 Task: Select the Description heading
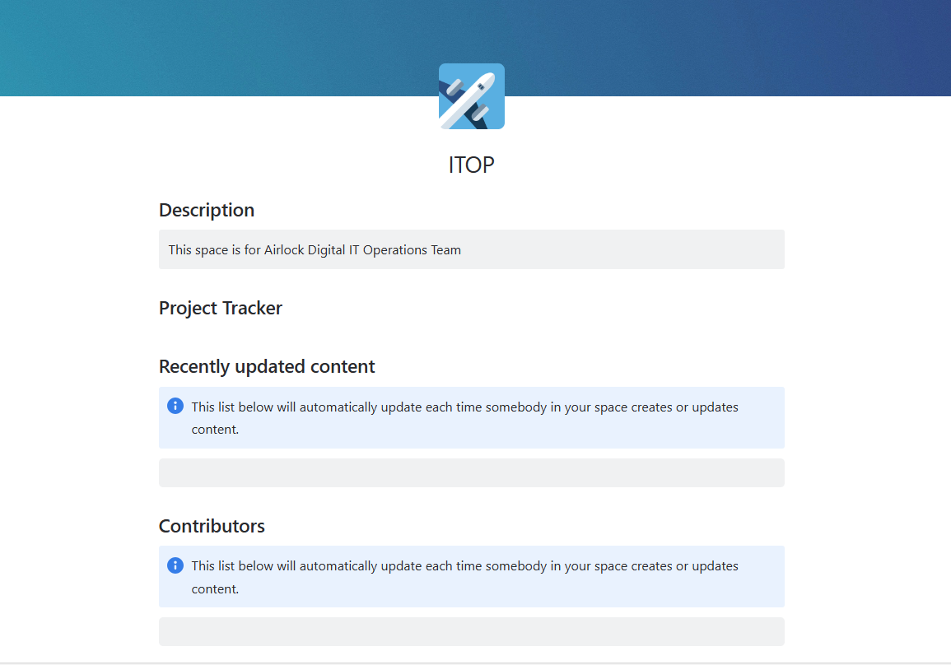click(x=207, y=210)
